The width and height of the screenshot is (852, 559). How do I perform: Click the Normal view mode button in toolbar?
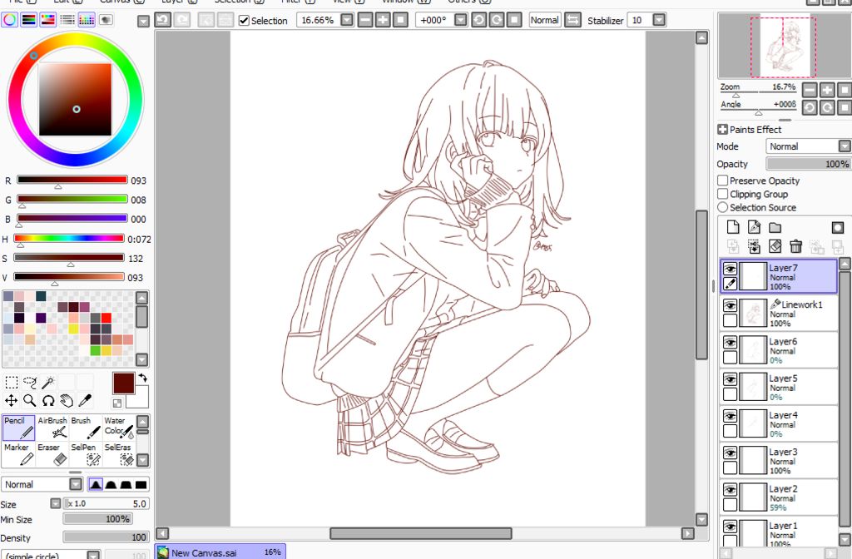coord(545,20)
